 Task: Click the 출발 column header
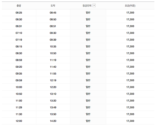19,6
